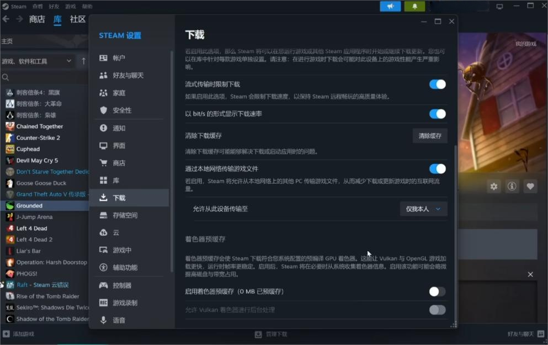
Task: Open the green notifications bell
Action: pyautogui.click(x=414, y=6)
